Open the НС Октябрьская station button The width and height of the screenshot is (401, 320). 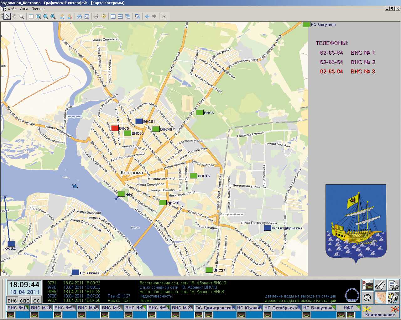point(282,308)
